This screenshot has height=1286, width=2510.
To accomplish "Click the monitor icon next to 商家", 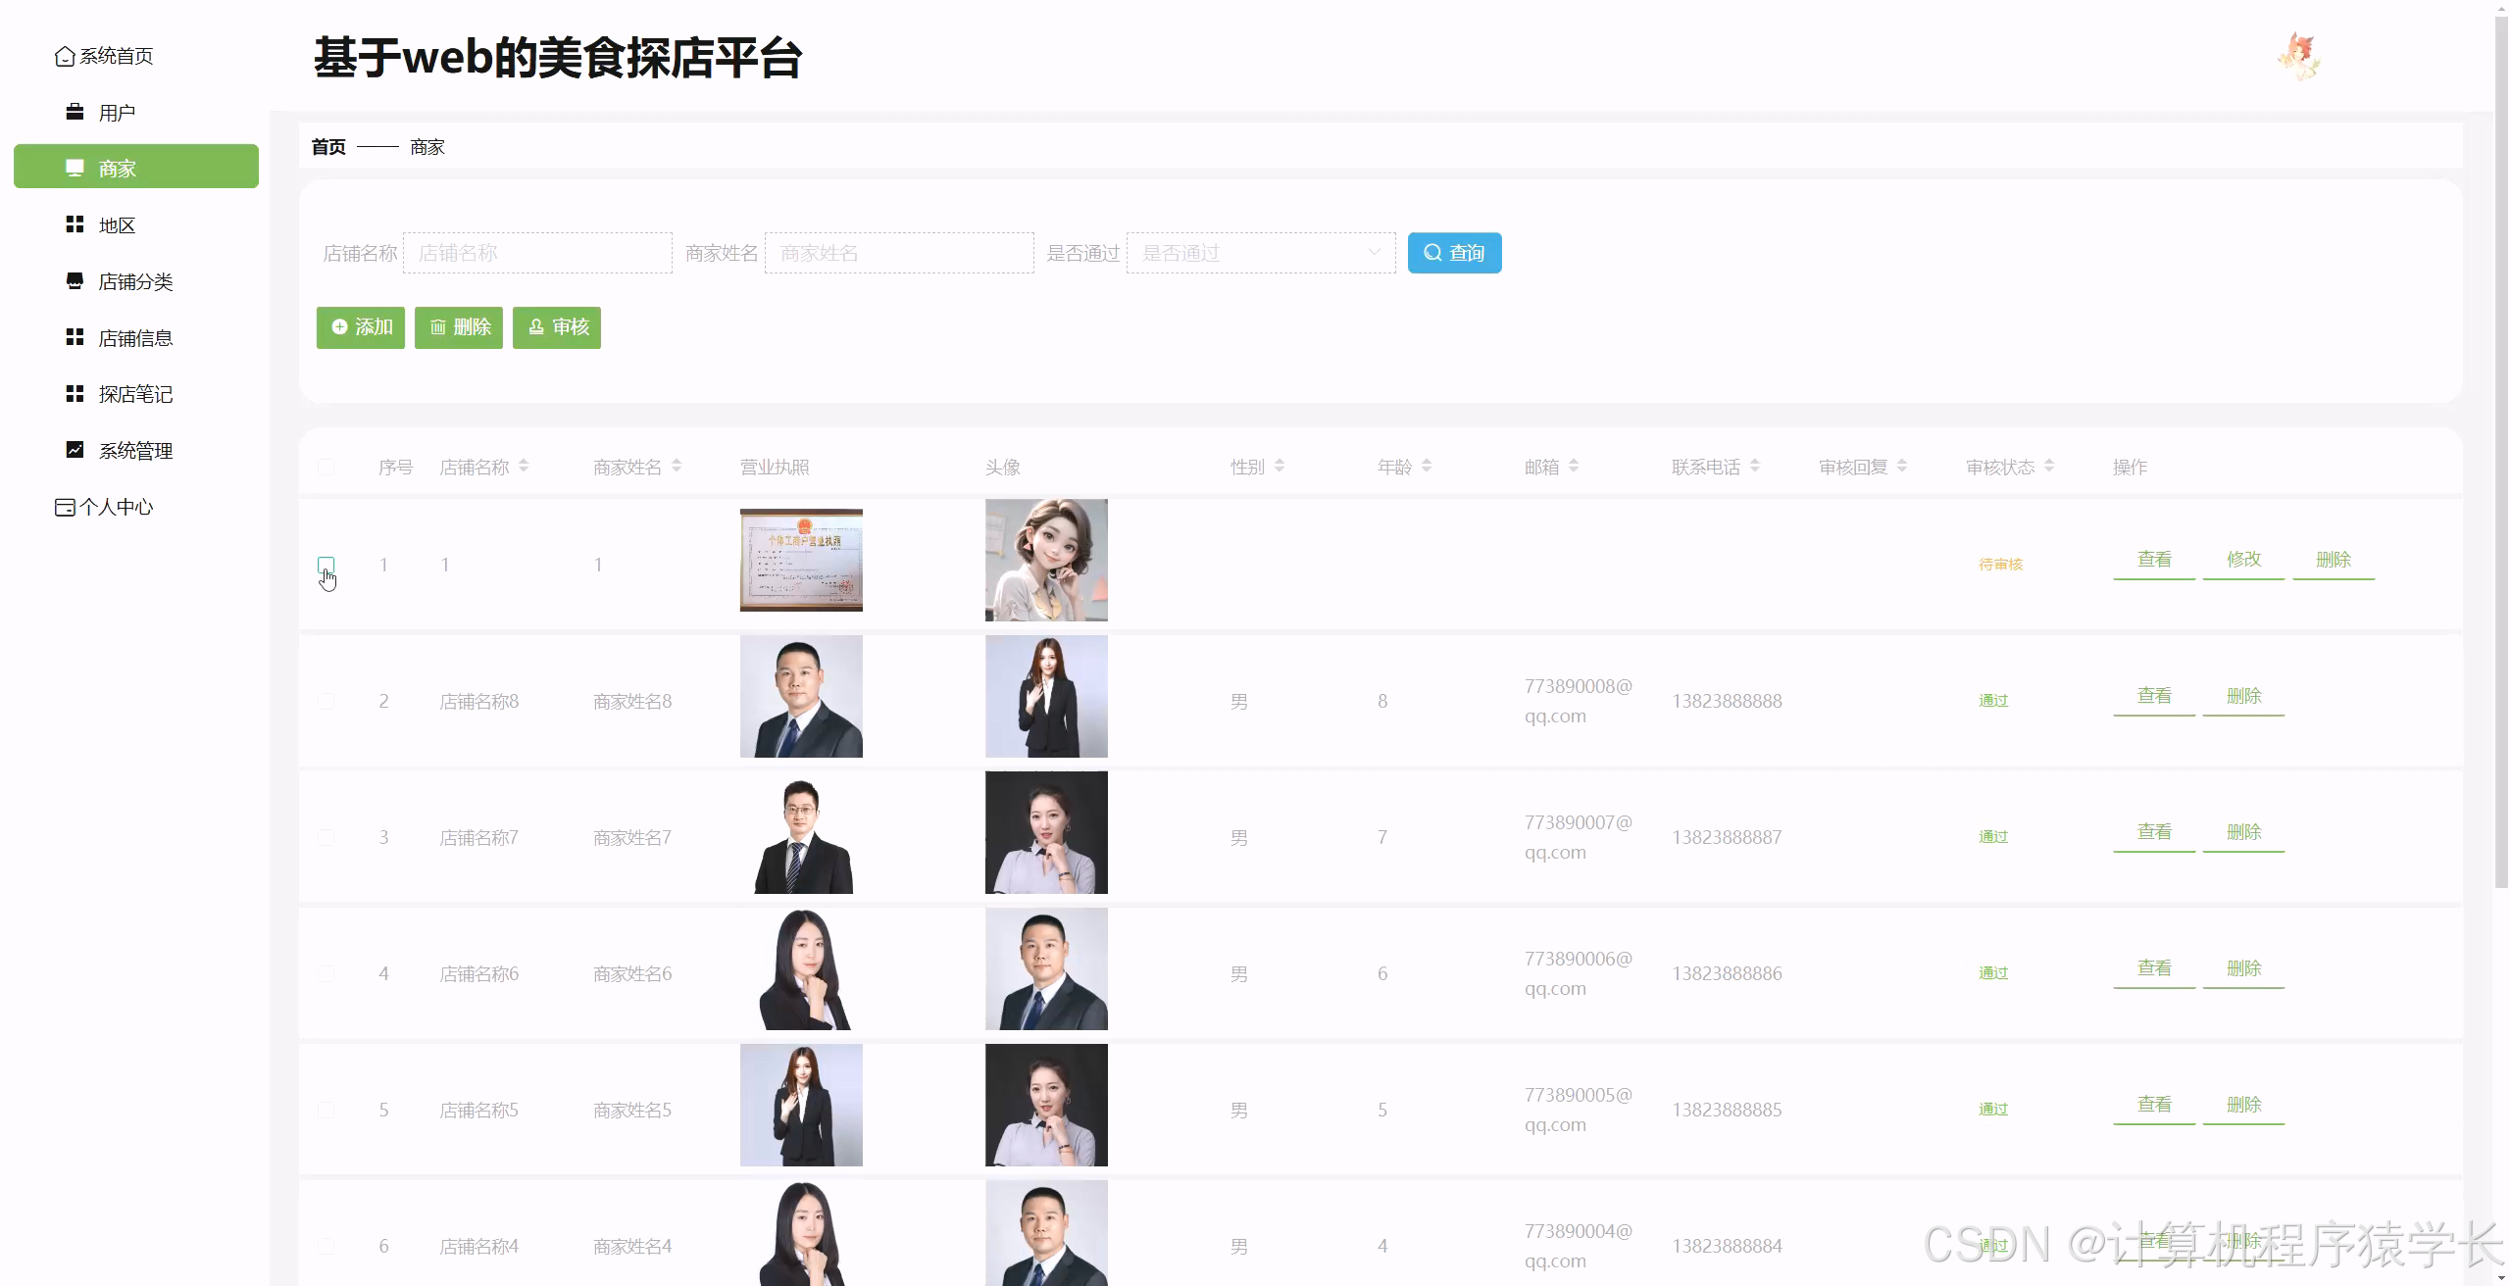I will pos(75,168).
